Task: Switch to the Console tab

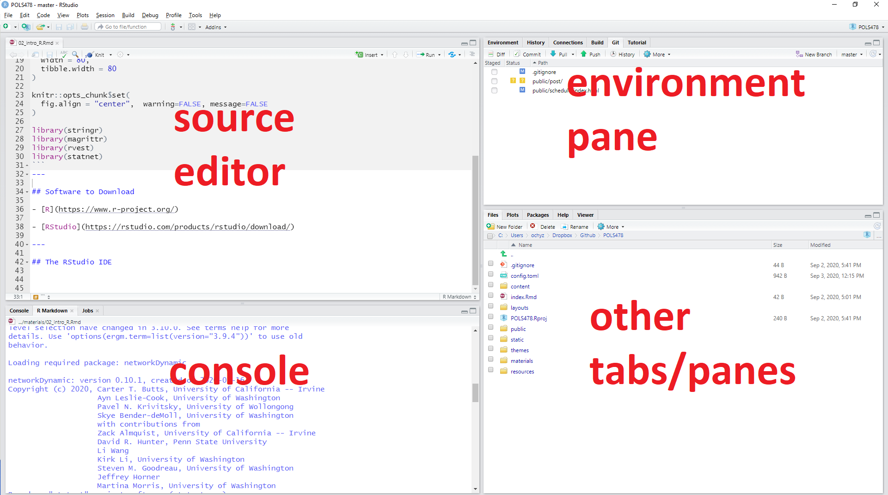Action: click(x=19, y=311)
